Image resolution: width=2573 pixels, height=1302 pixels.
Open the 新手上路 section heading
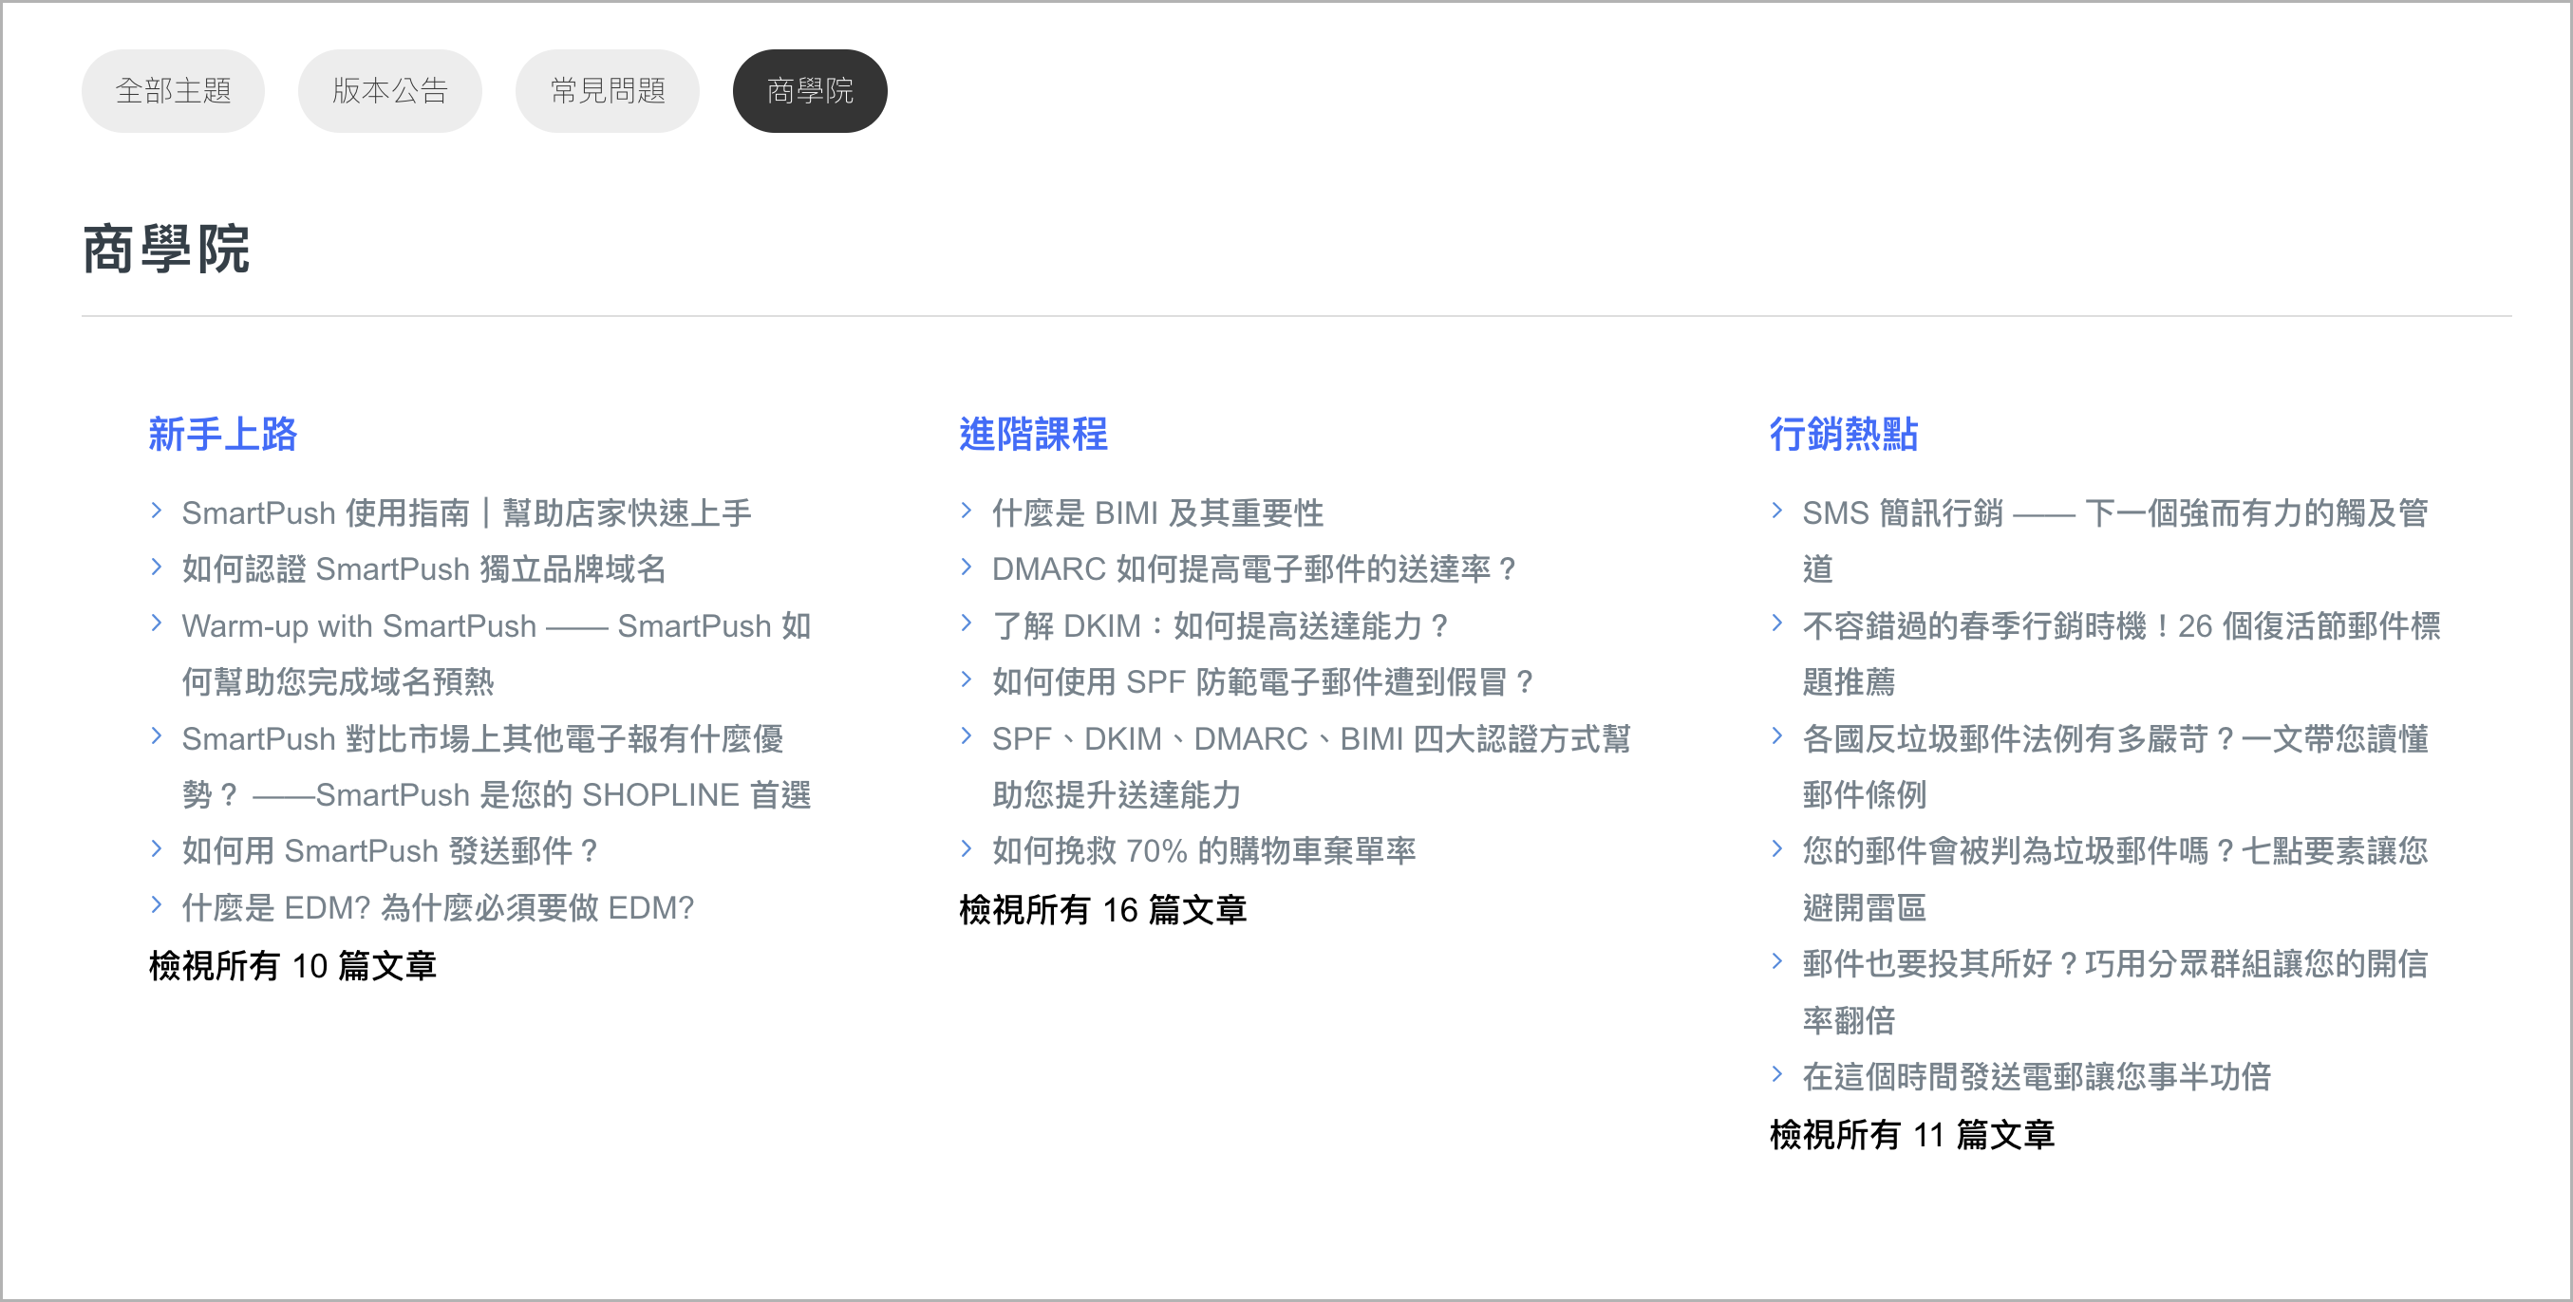coord(223,435)
